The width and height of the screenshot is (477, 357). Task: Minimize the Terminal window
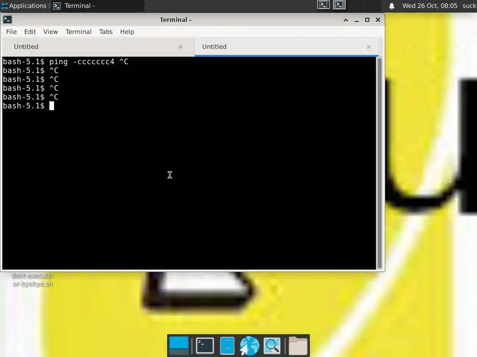pyautogui.click(x=356, y=20)
